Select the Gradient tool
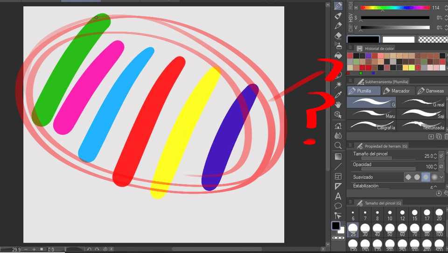Image resolution: width=448 pixels, height=253 pixels. pos(338,157)
